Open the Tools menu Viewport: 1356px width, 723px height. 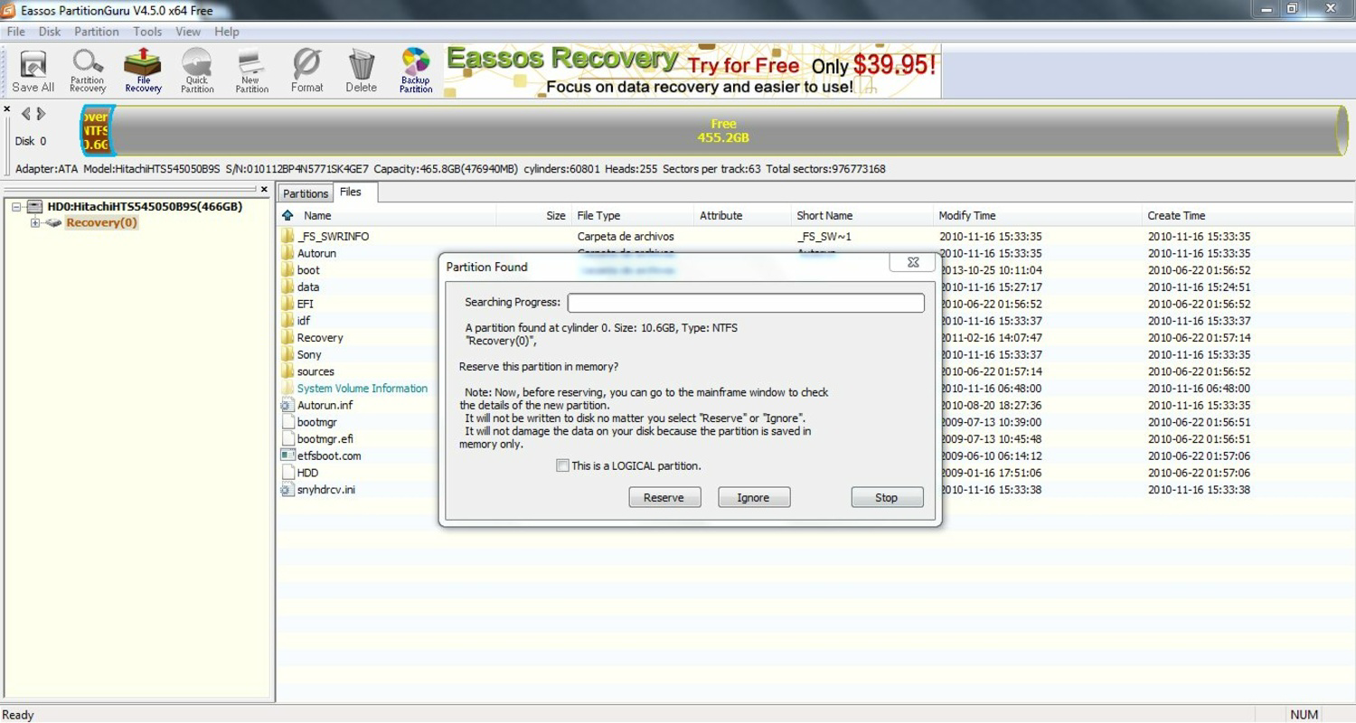(147, 32)
